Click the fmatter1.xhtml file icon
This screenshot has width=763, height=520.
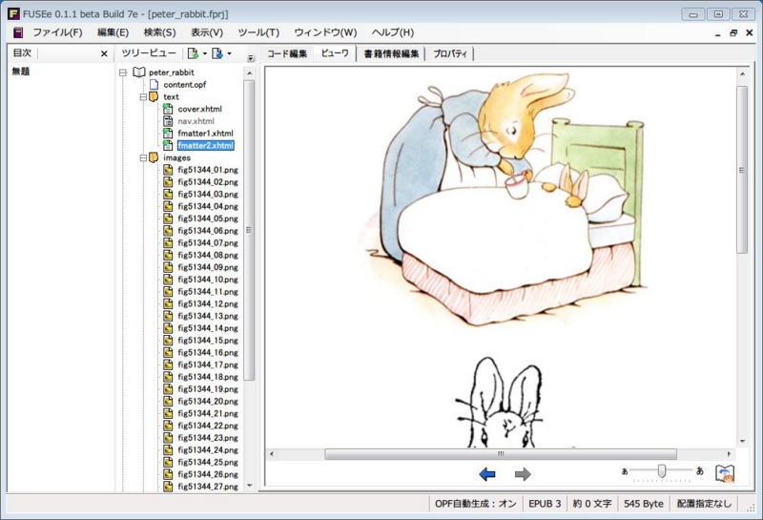(168, 134)
